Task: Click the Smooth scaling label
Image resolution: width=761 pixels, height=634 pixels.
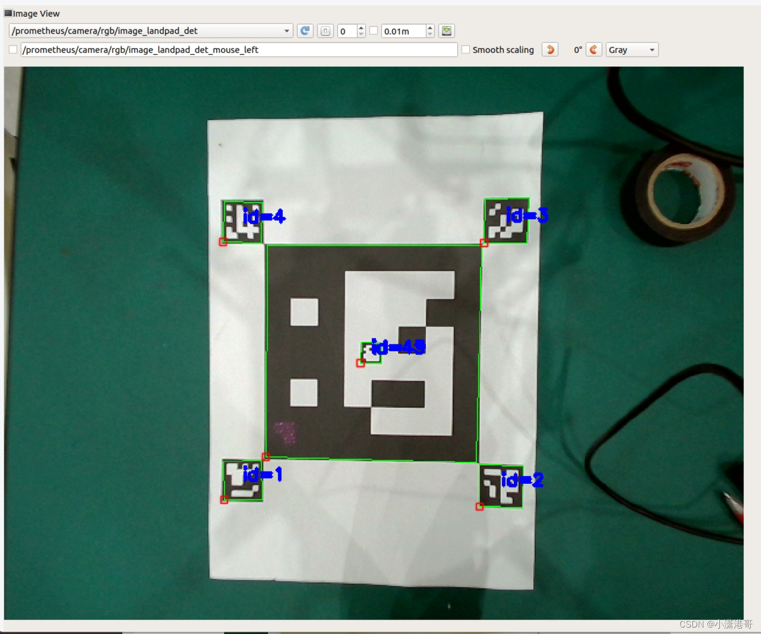Action: pyautogui.click(x=503, y=50)
